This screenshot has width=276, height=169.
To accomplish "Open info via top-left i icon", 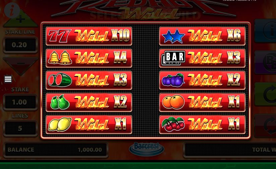I will pos(12,11).
